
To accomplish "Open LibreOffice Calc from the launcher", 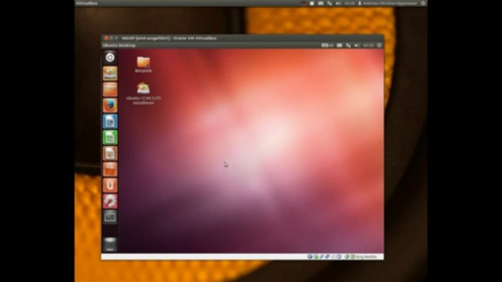I will tap(110, 137).
